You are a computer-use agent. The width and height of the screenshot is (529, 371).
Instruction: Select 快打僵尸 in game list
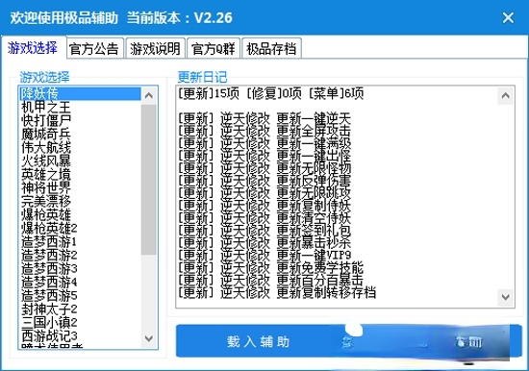click(80, 120)
